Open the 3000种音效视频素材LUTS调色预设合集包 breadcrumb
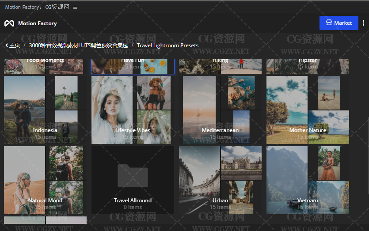This screenshot has width=369, height=231. [x=78, y=45]
